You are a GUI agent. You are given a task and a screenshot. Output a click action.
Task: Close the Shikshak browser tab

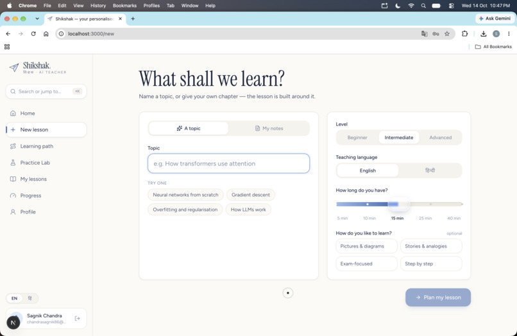[x=120, y=19]
